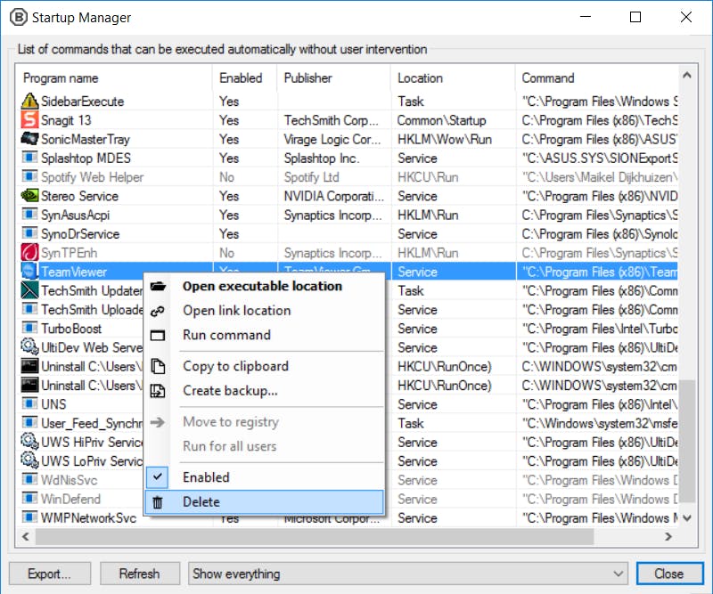Select Delete in the context menu
Screen dimensions: 713x594
[x=264, y=502]
